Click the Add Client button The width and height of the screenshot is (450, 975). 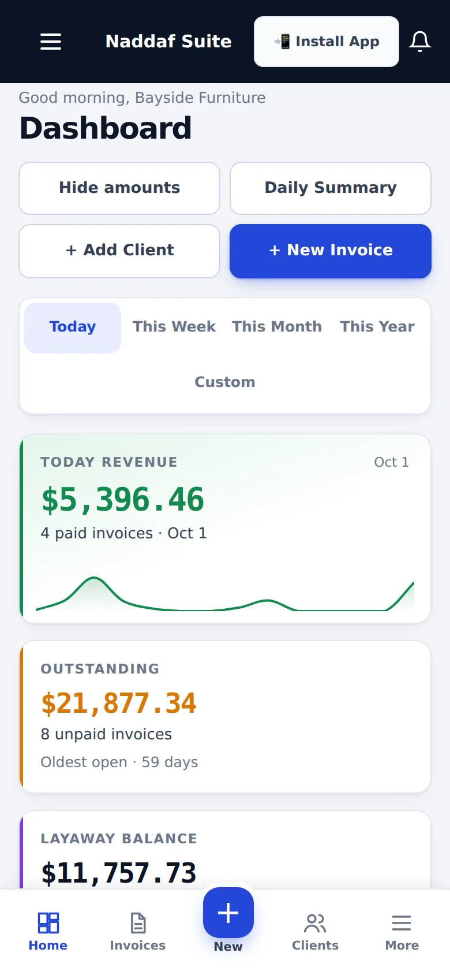[x=119, y=251]
